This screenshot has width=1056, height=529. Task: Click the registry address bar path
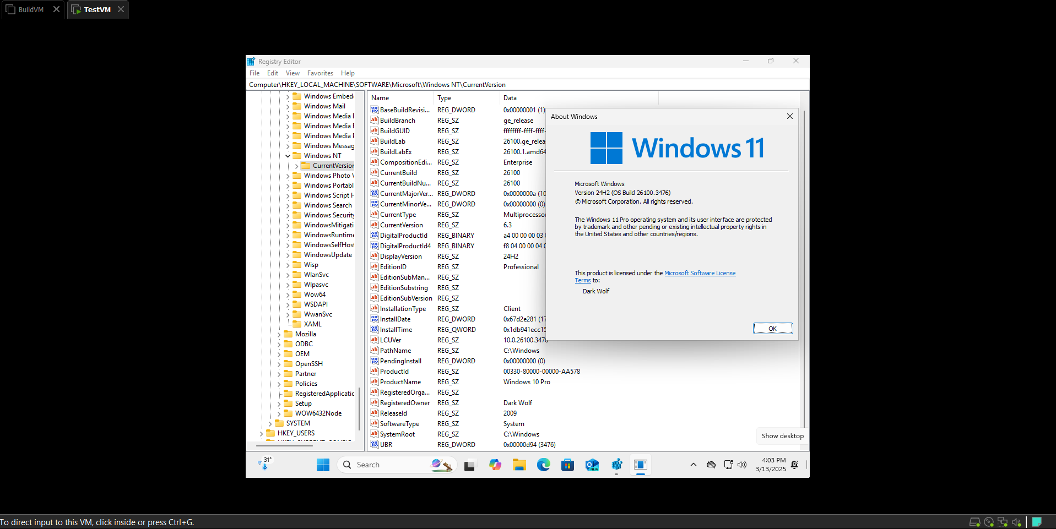coord(527,85)
